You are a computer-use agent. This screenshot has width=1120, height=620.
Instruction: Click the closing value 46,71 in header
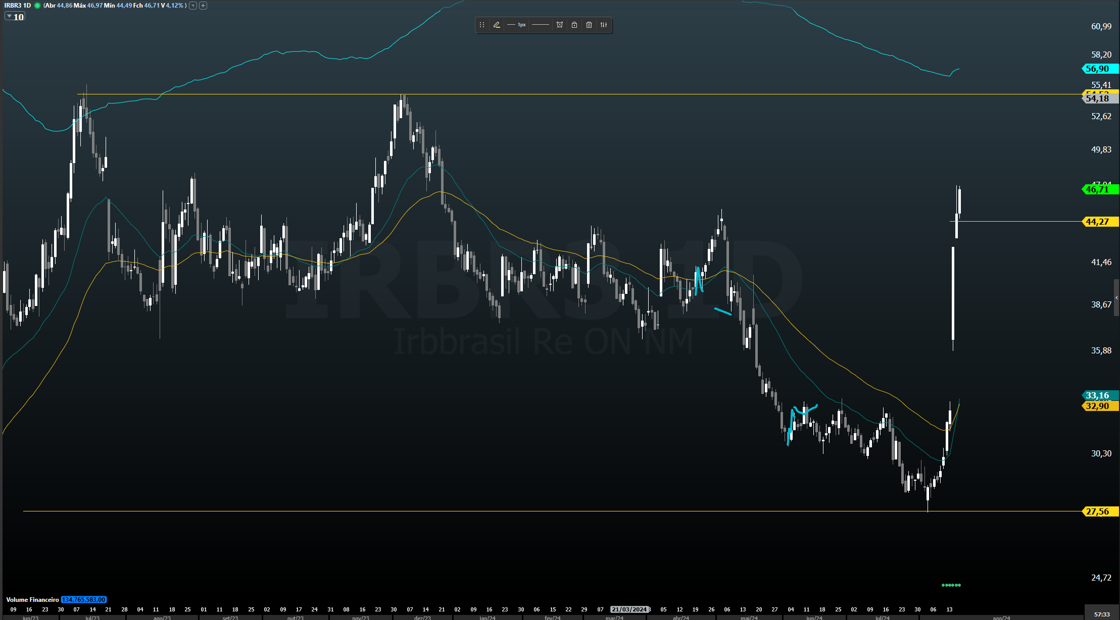pyautogui.click(x=152, y=6)
